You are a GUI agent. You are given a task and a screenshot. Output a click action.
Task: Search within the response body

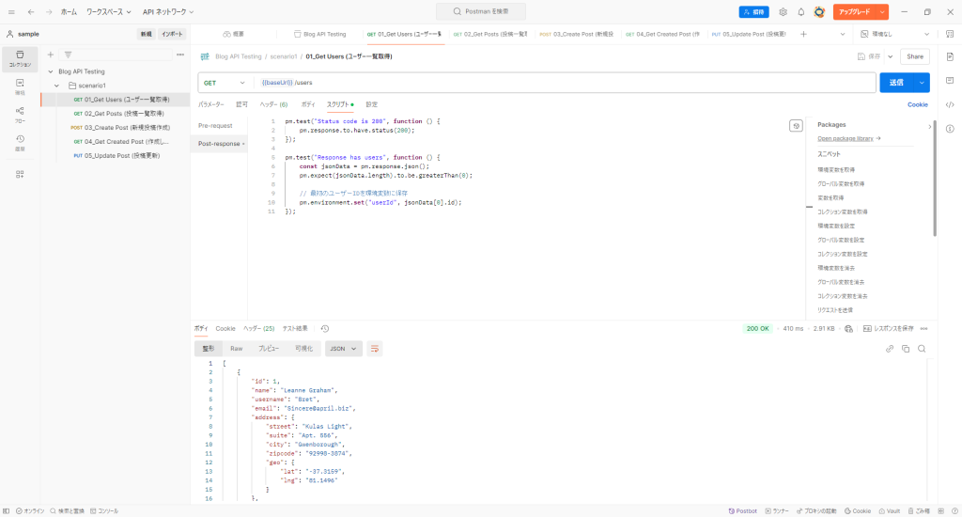(x=922, y=348)
